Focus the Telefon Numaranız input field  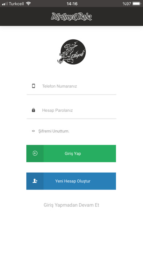coord(71,86)
